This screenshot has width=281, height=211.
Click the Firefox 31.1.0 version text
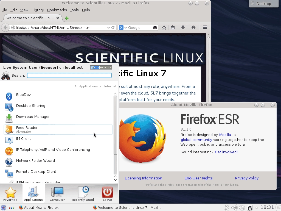(x=186, y=129)
